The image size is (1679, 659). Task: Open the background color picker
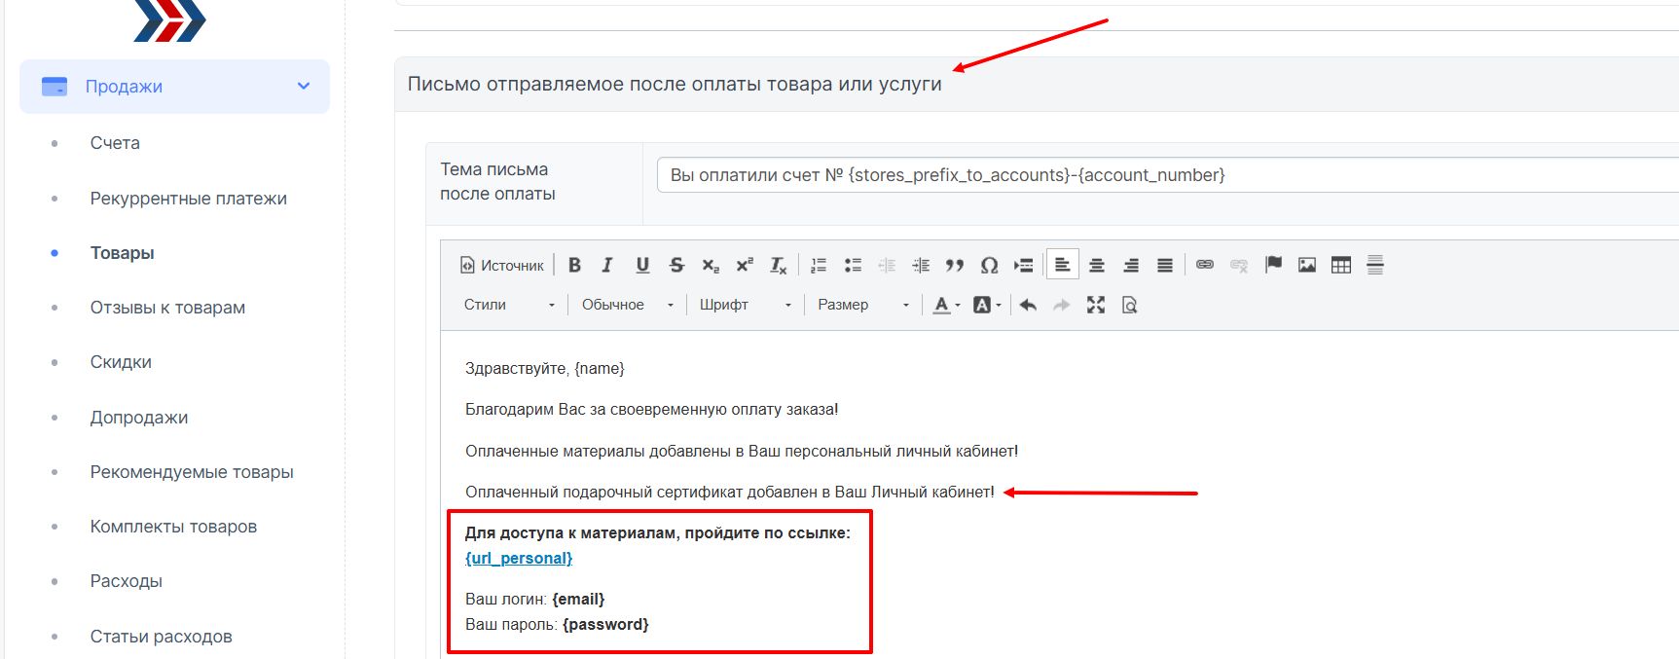point(987,305)
